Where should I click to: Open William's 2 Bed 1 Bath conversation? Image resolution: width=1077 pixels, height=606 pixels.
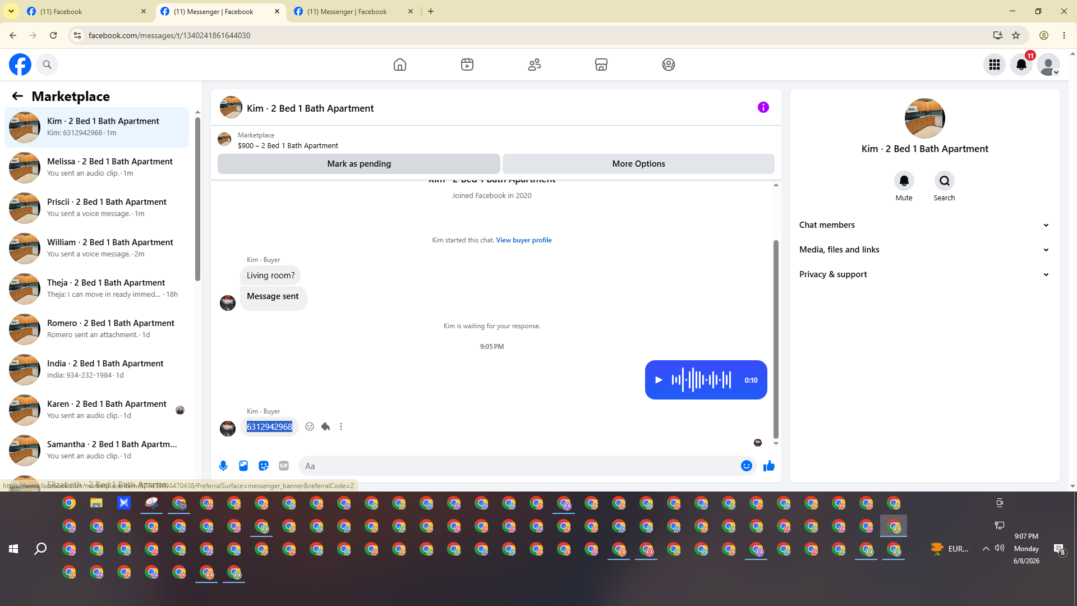(x=97, y=249)
